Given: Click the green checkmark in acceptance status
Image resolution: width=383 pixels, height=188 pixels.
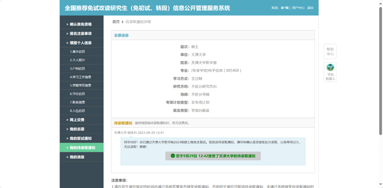Looking at the screenshot, I should click(173, 156).
